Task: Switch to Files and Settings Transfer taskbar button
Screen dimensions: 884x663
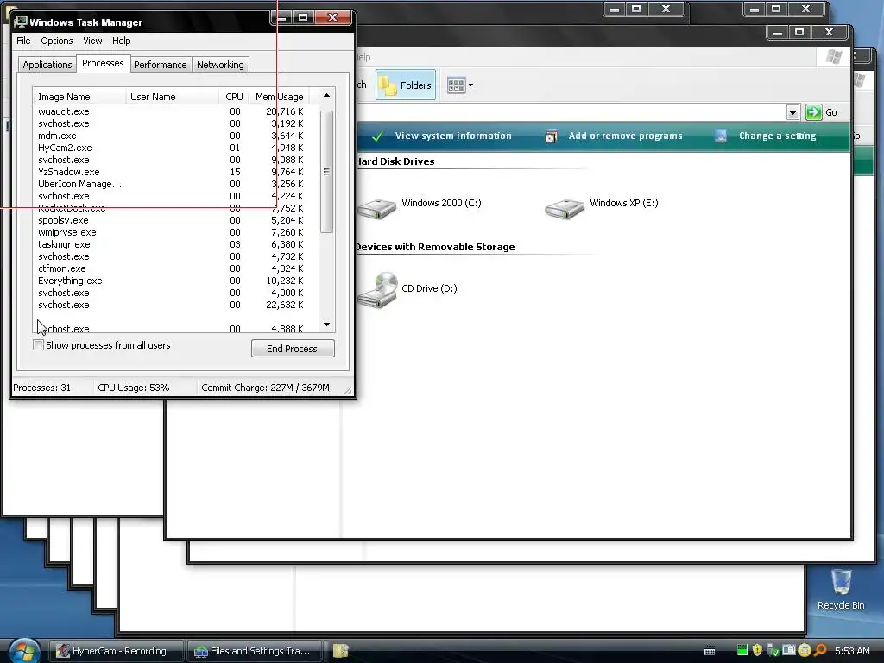Action: point(255,651)
